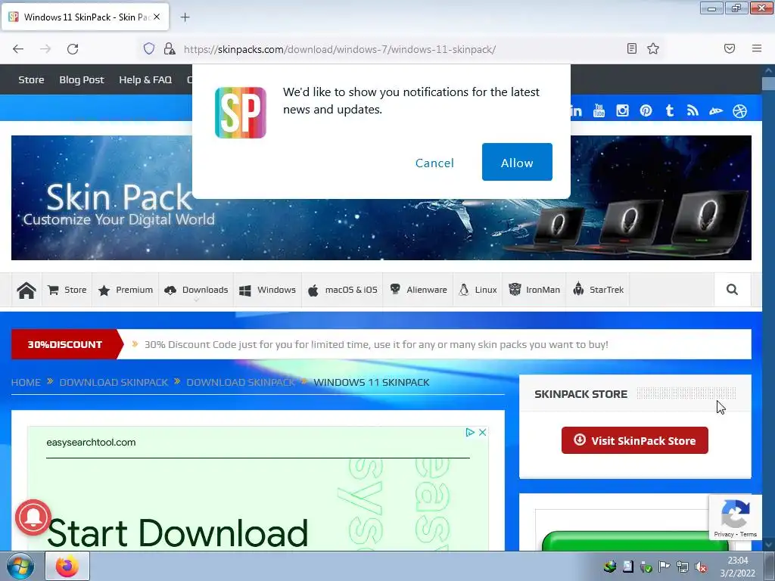The image size is (775, 581).
Task: Reload the current page
Action: pyautogui.click(x=73, y=49)
